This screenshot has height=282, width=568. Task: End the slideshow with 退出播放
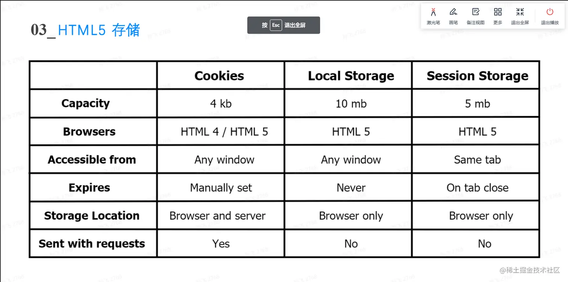[550, 15]
